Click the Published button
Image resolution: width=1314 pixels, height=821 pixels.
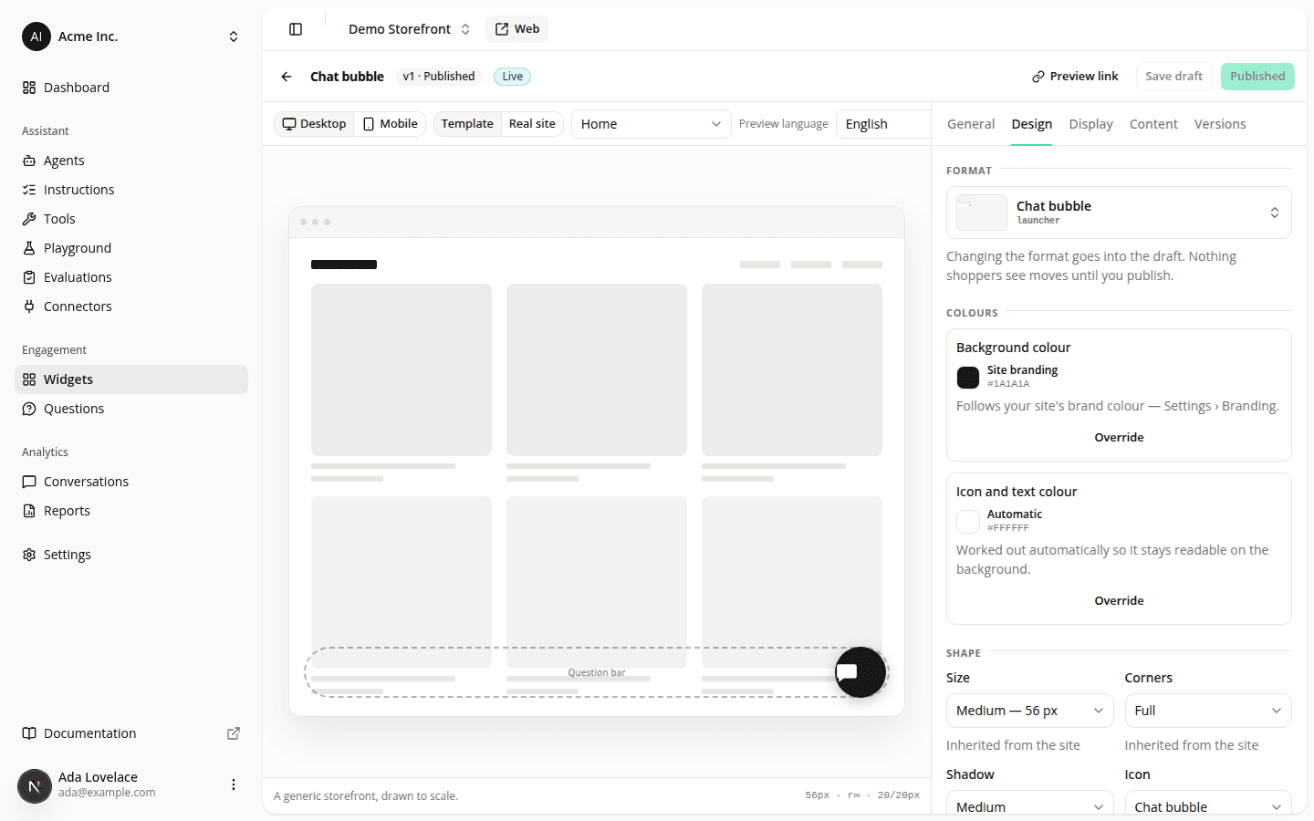(x=1257, y=77)
